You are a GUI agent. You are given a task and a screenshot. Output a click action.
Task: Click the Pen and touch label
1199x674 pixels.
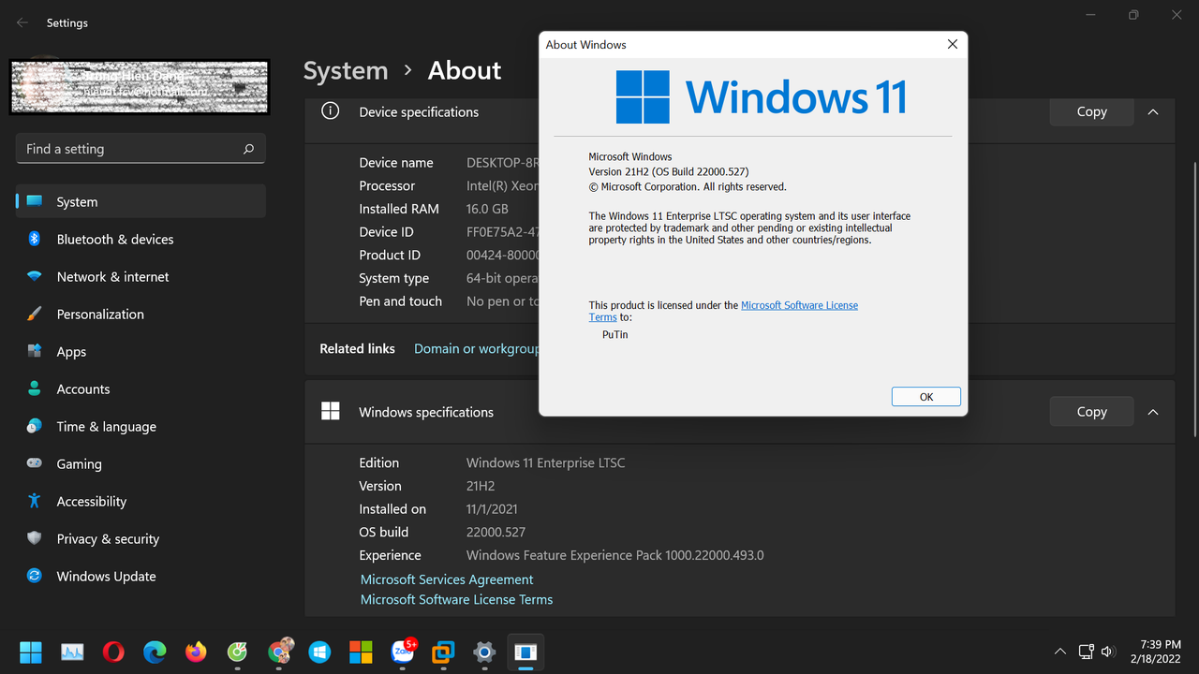400,301
